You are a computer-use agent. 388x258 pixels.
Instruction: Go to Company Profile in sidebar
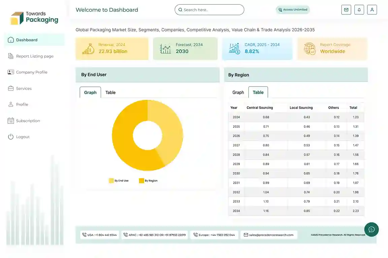[x=31, y=72]
